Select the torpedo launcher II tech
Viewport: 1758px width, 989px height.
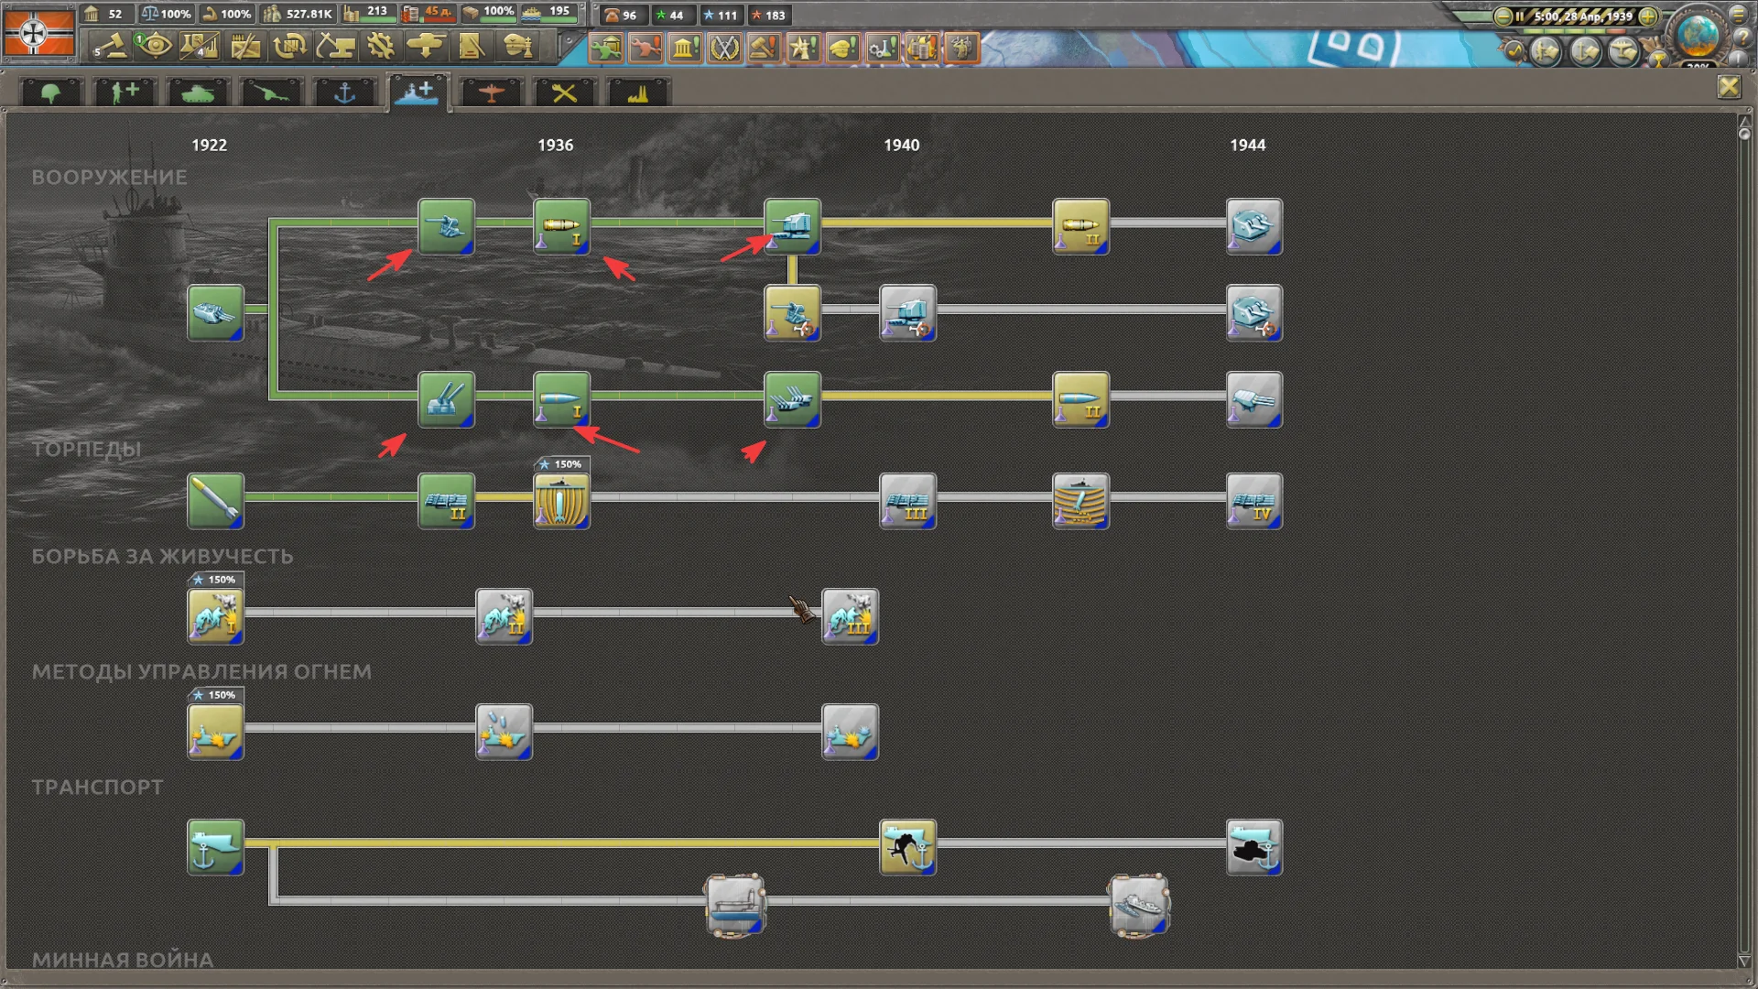(x=446, y=501)
